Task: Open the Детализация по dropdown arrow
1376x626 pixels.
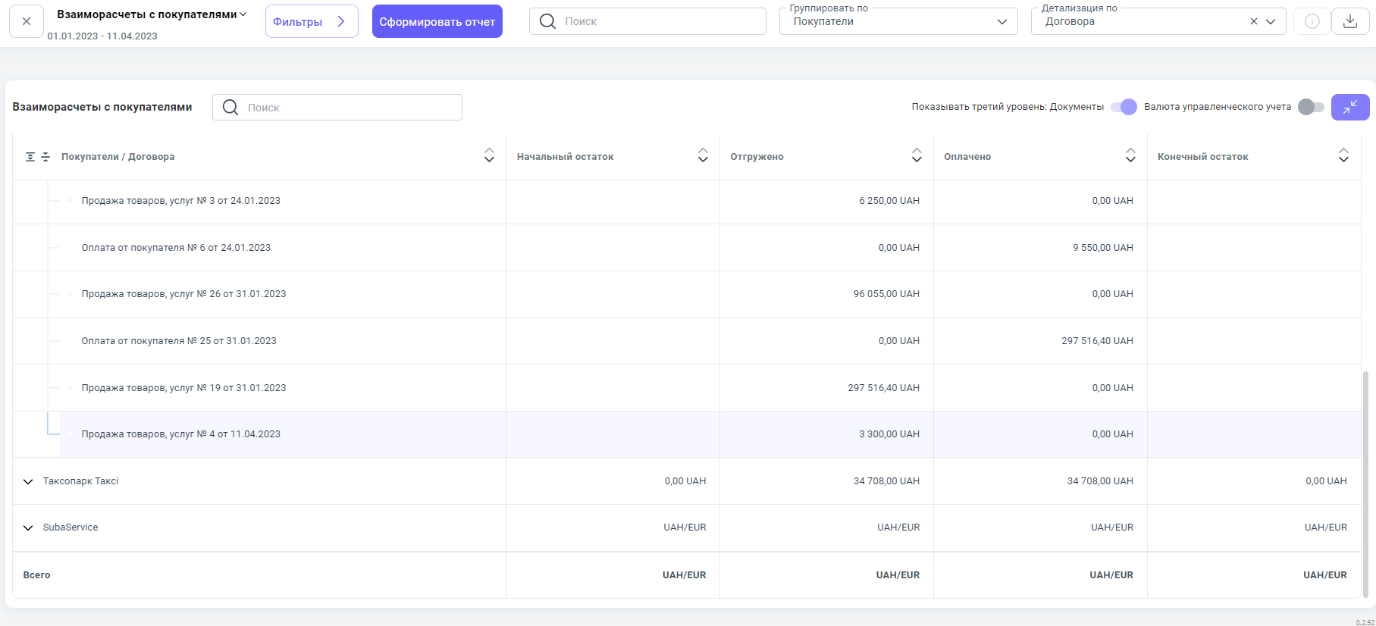Action: click(1271, 21)
